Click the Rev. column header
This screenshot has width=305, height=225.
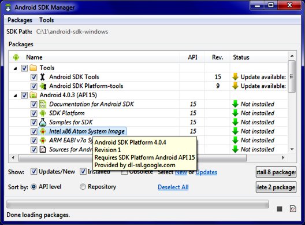click(x=217, y=57)
